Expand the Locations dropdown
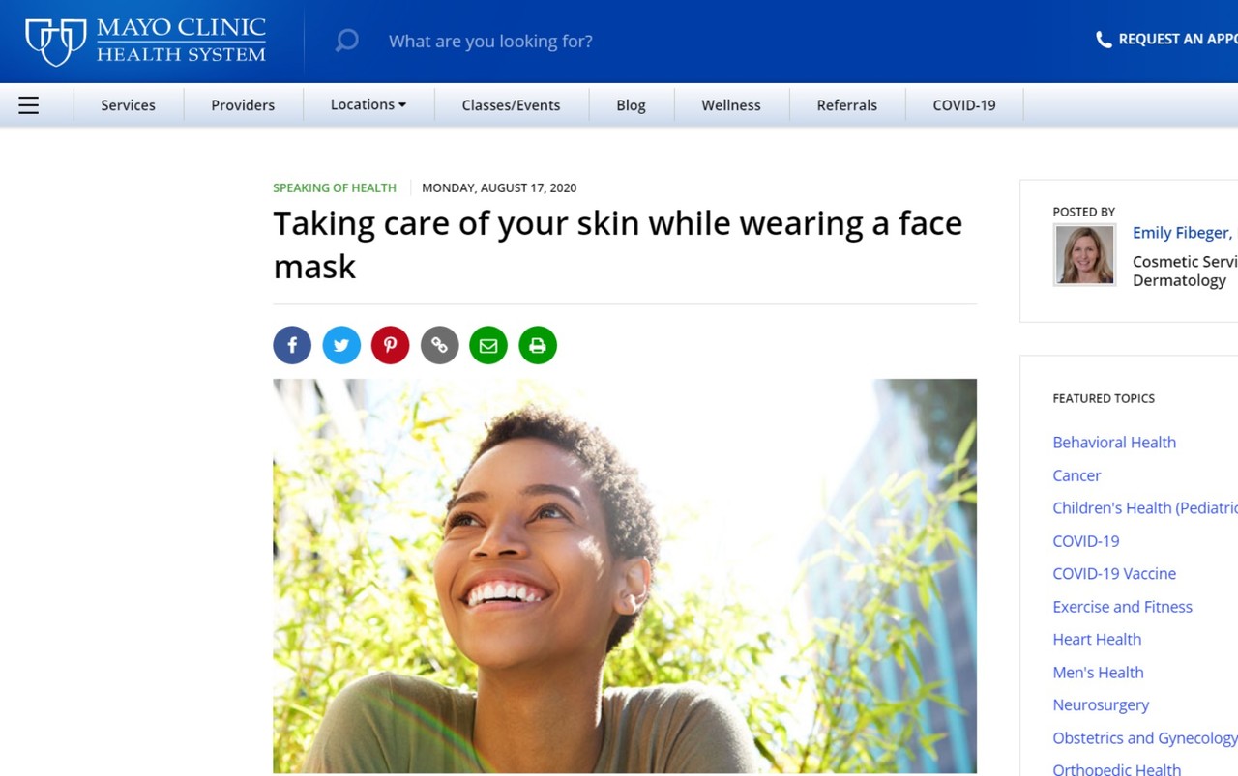The image size is (1238, 776). pos(368,104)
